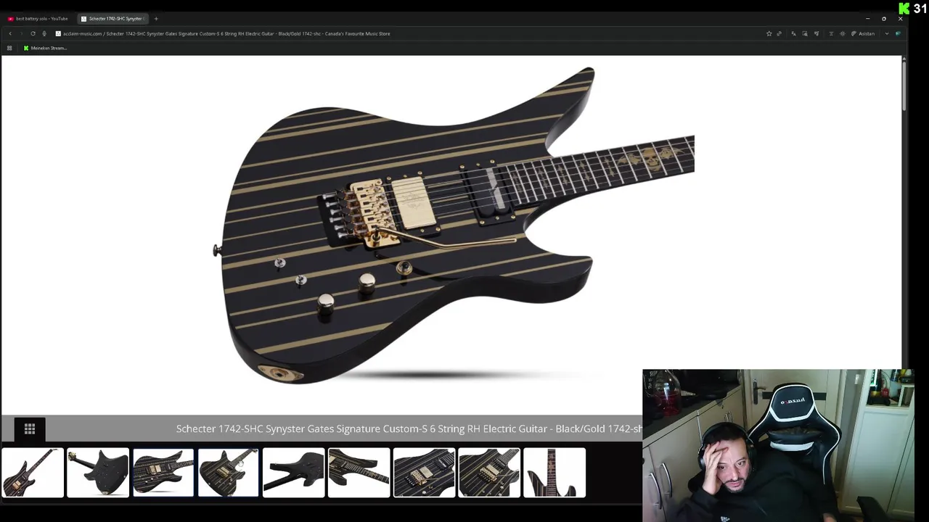
Task: Select the vertical fretboard inlay close-up thumbnail
Action: [x=554, y=473]
